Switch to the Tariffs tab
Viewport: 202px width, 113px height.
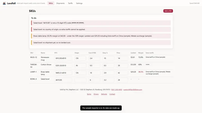point(70,3)
